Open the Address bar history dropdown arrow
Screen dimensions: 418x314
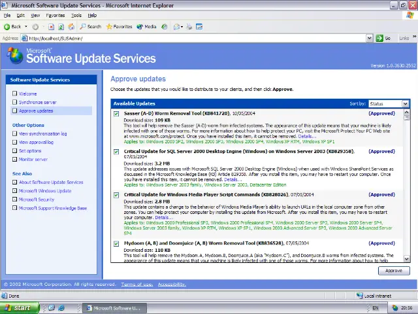point(370,38)
